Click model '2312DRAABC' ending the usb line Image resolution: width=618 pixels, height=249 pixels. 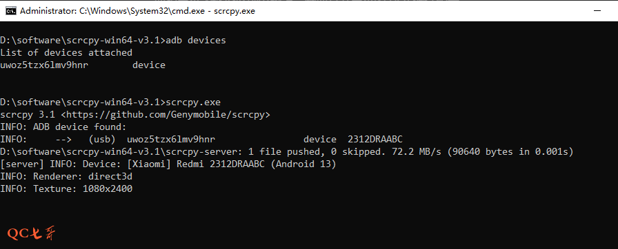click(375, 140)
